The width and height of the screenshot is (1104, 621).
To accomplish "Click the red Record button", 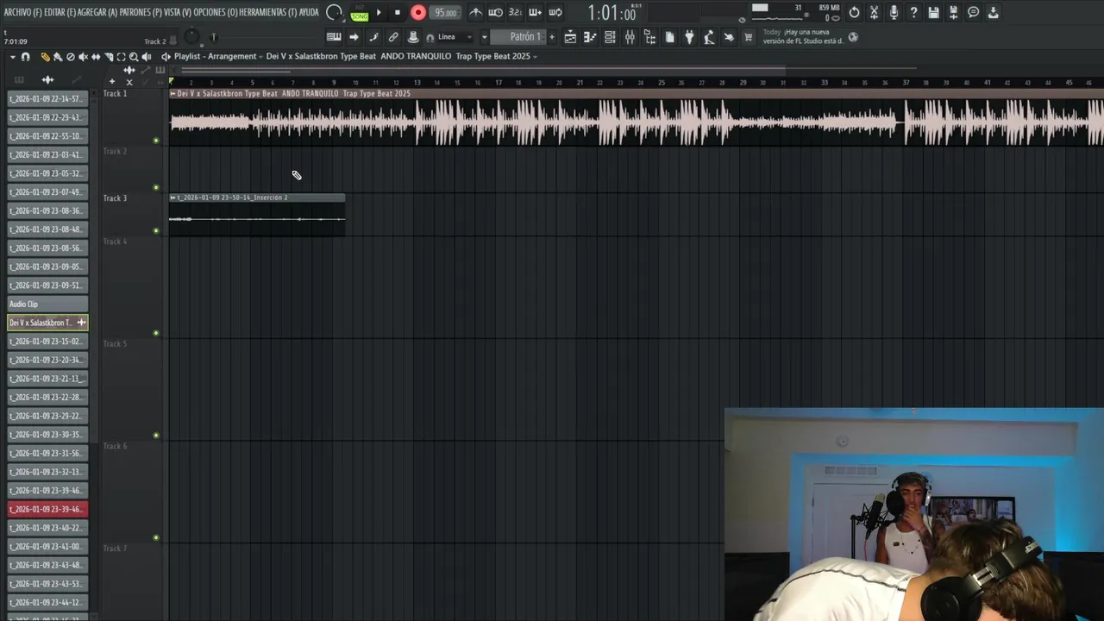I will point(418,12).
